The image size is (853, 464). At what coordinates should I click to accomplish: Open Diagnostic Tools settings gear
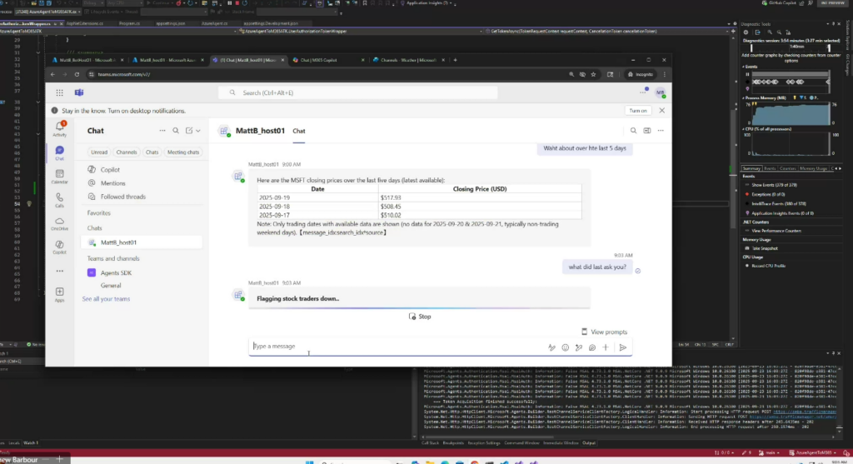746,32
